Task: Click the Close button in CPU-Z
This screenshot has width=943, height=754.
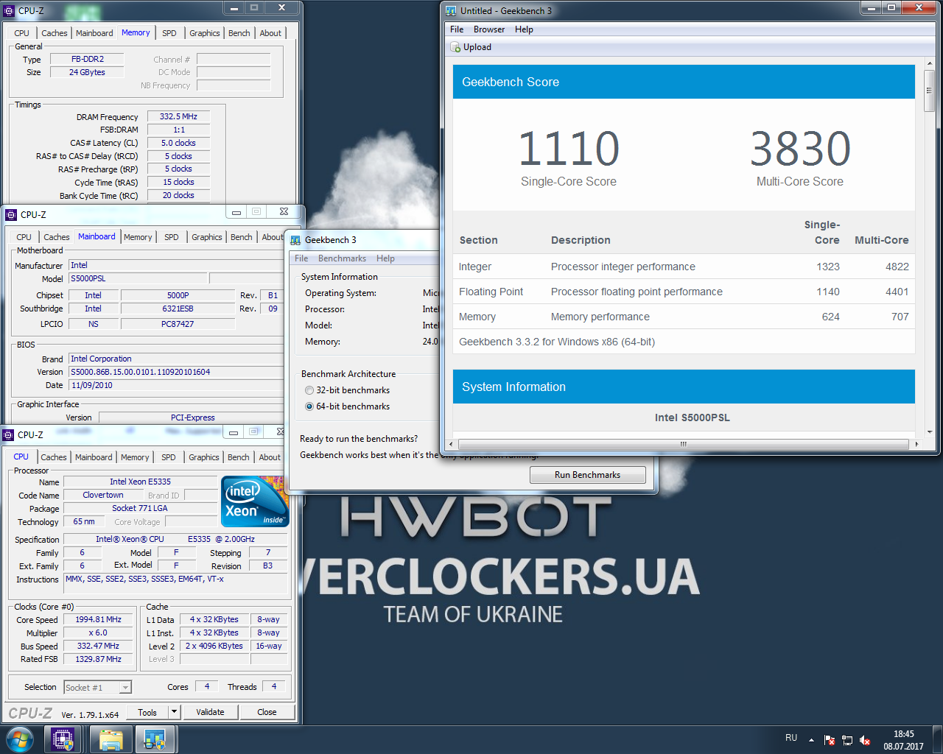Action: (267, 712)
